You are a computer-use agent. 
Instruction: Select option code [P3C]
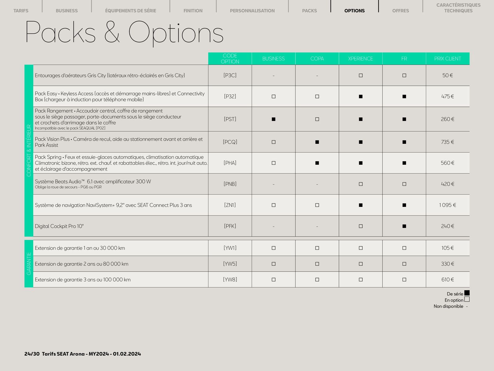(x=230, y=75)
